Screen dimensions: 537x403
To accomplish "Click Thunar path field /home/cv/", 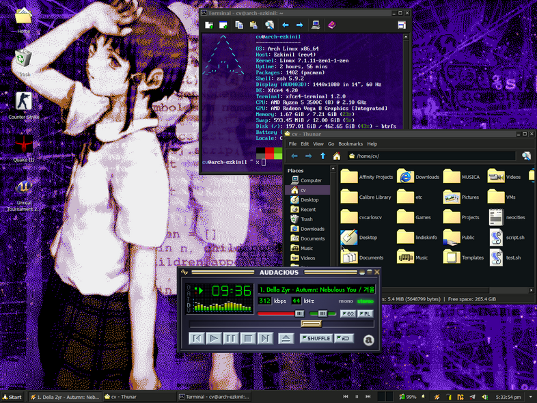I will [x=431, y=156].
